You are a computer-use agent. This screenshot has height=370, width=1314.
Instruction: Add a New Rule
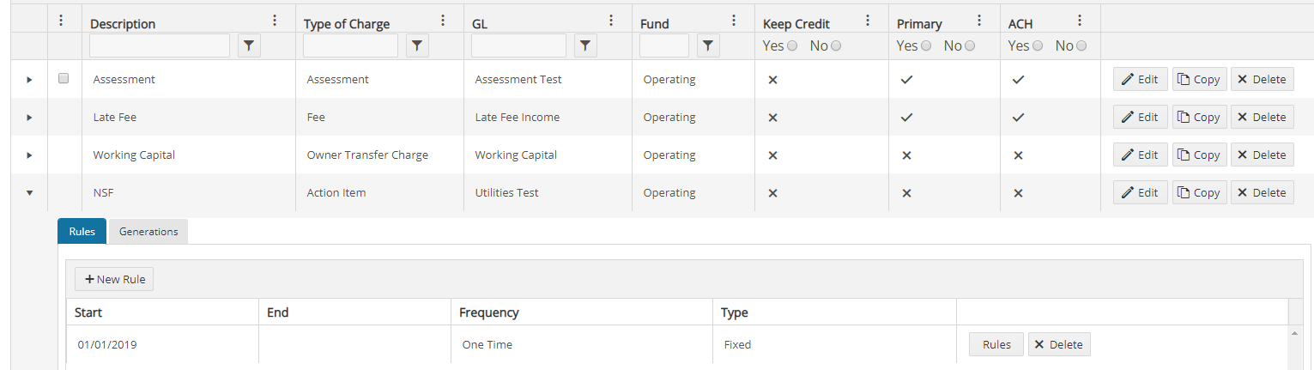pos(114,280)
